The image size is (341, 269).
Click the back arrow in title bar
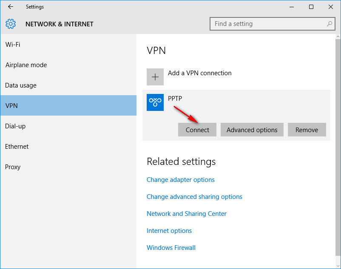pos(11,7)
